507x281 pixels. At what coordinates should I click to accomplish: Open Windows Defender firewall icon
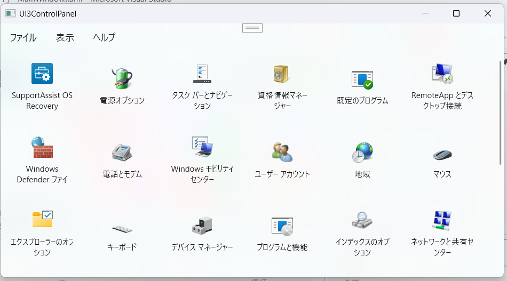pyautogui.click(x=42, y=148)
